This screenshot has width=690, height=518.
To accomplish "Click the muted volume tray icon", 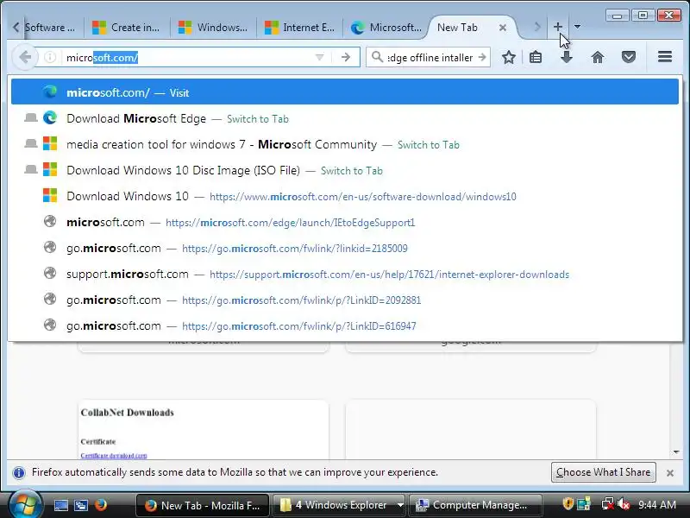I will click(x=624, y=504).
